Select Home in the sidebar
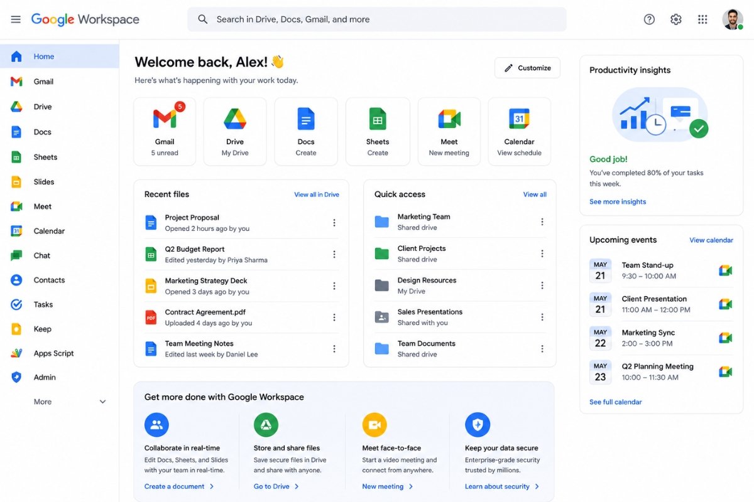Screen dimensions: 754x502 (x=59, y=56)
